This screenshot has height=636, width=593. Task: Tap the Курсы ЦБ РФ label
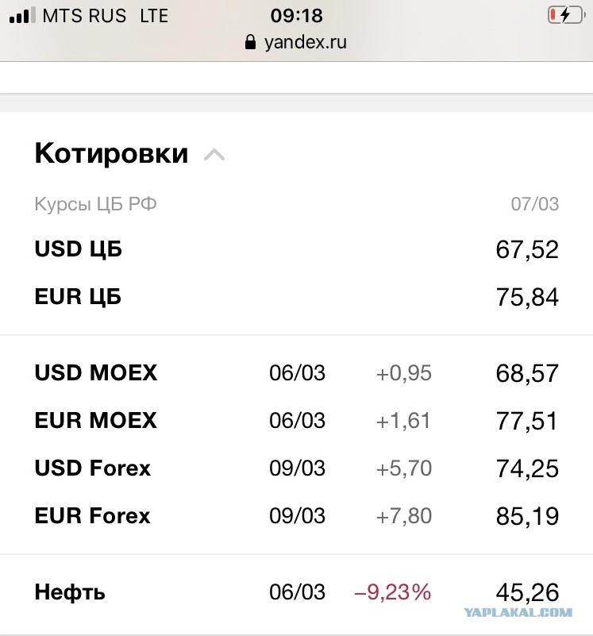pos(95,204)
